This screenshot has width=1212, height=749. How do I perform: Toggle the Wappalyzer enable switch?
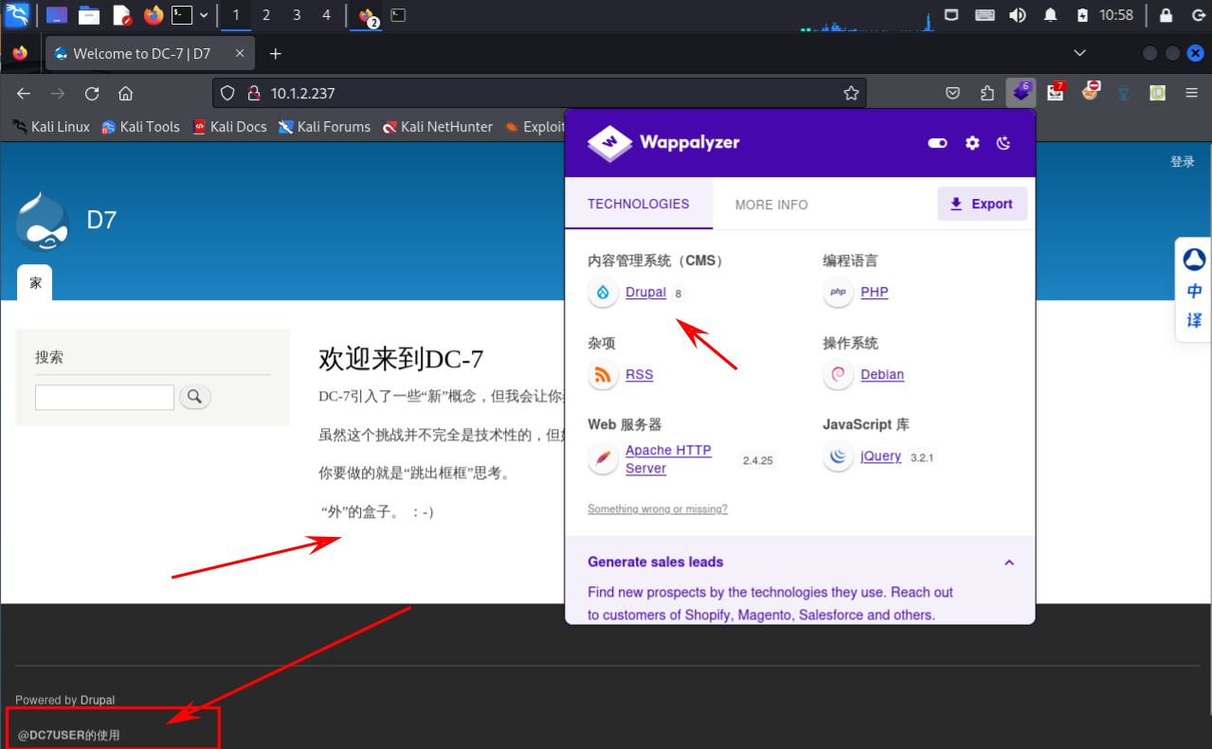[x=937, y=143]
